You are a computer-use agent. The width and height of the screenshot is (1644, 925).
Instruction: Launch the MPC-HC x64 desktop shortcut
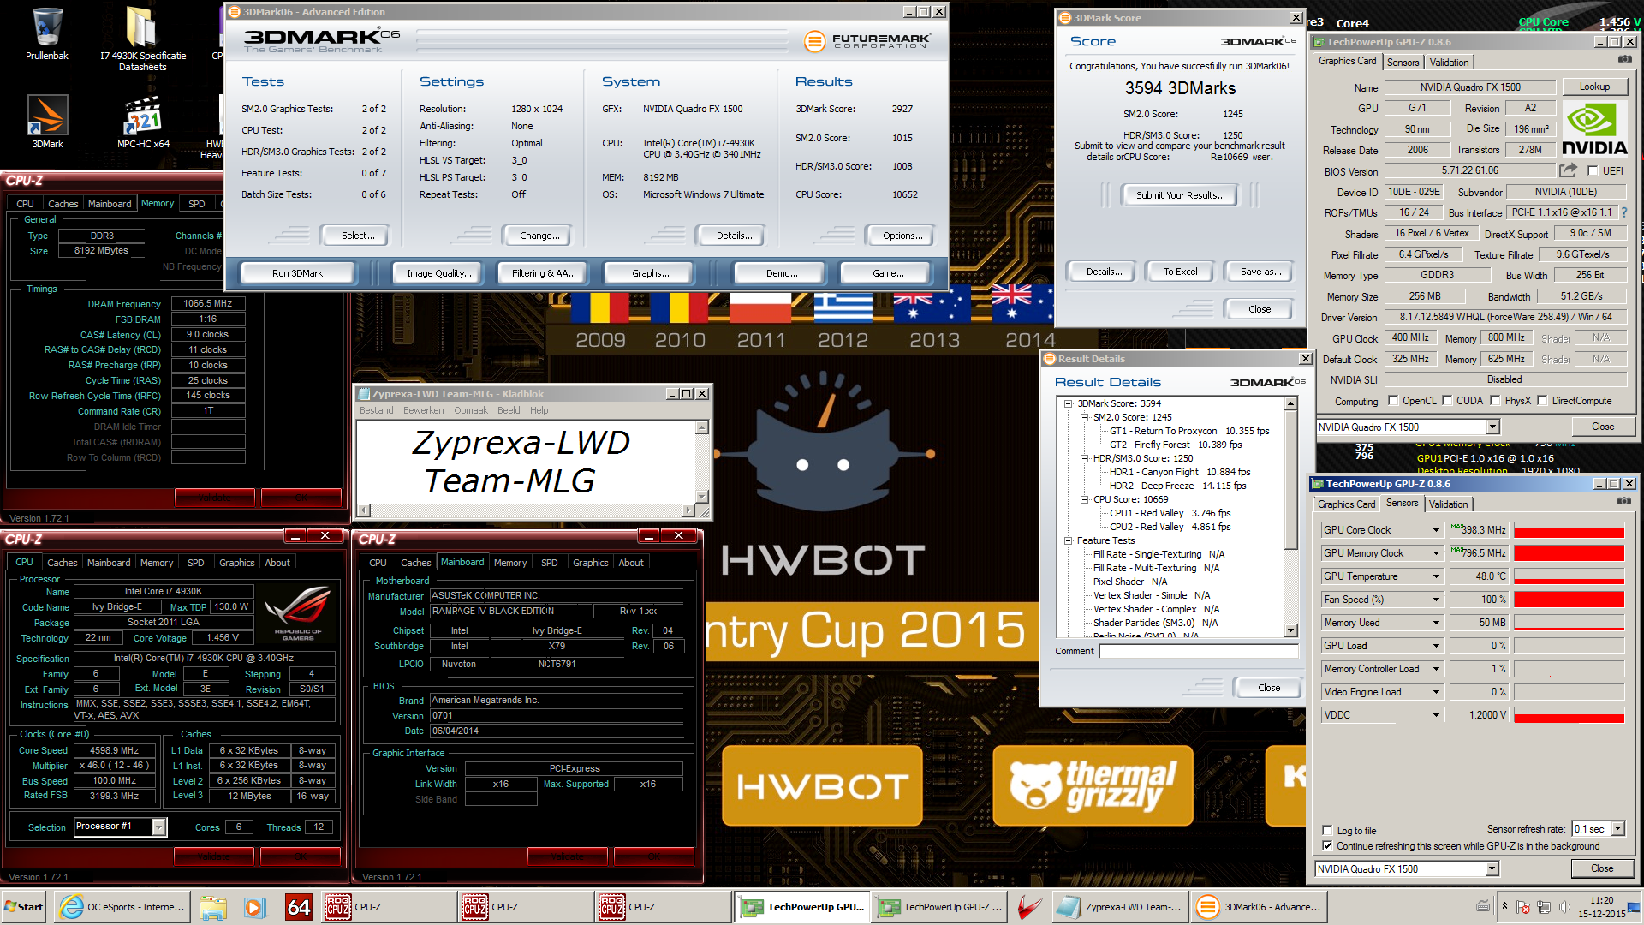click(x=143, y=122)
